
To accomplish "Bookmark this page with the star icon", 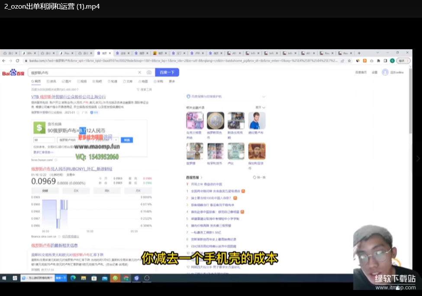I will click(349, 60).
